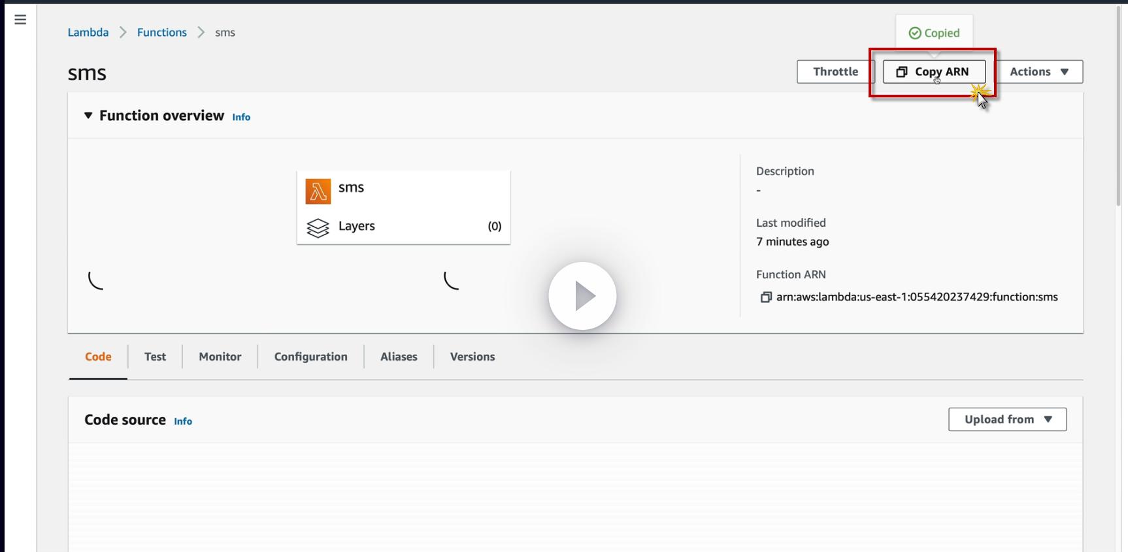Viewport: 1128px width, 552px height.
Task: Click the Layers stack icon
Action: [318, 228]
